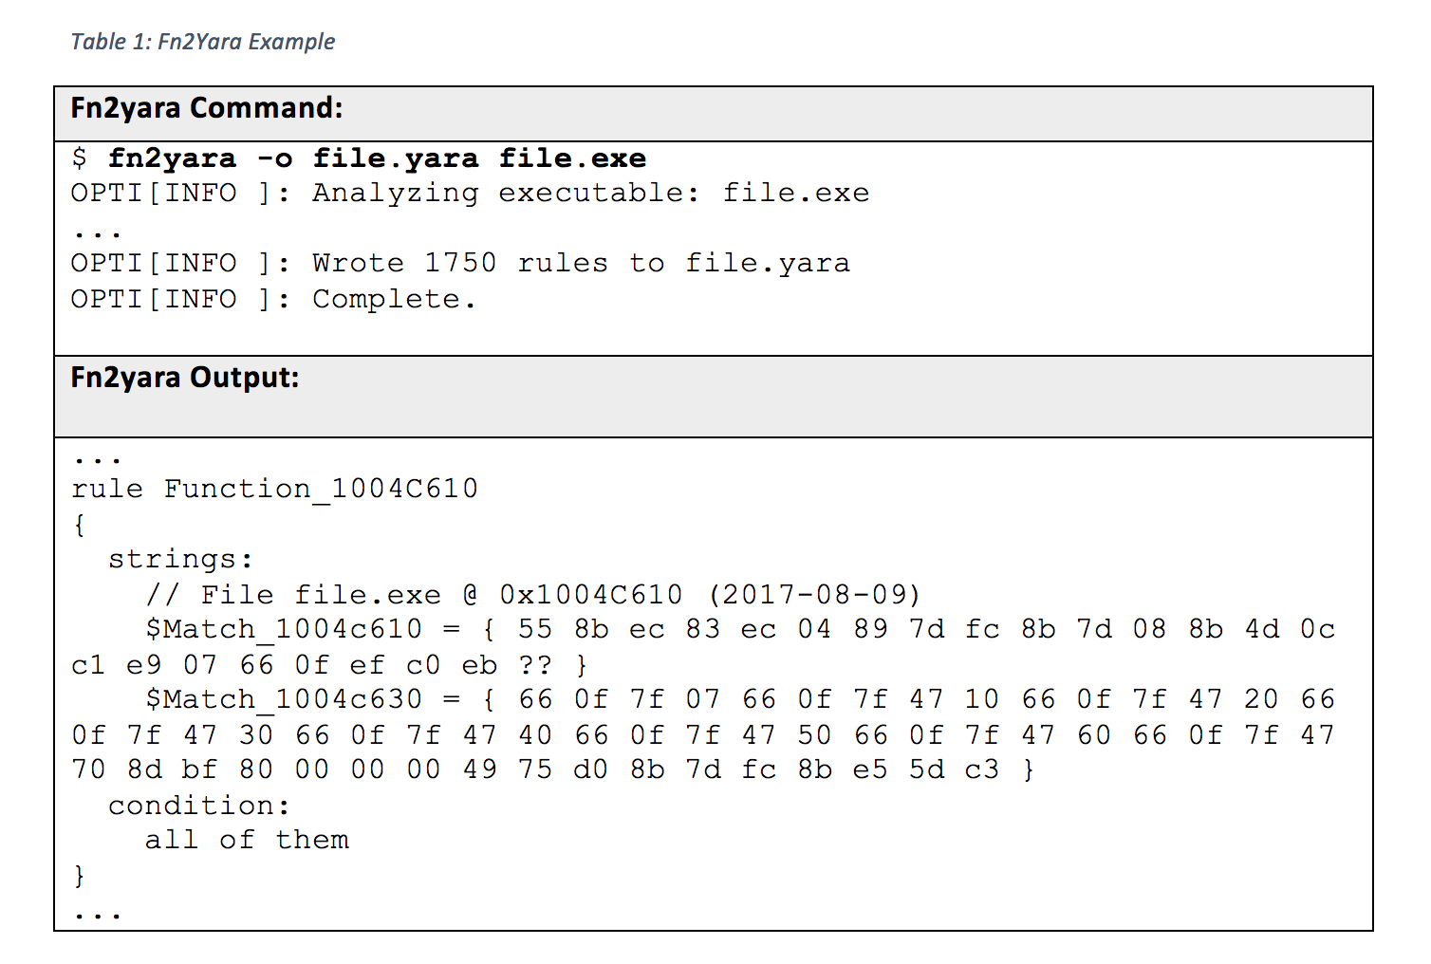Click the "all of them" condition text
The width and height of the screenshot is (1431, 964).
pos(247,841)
